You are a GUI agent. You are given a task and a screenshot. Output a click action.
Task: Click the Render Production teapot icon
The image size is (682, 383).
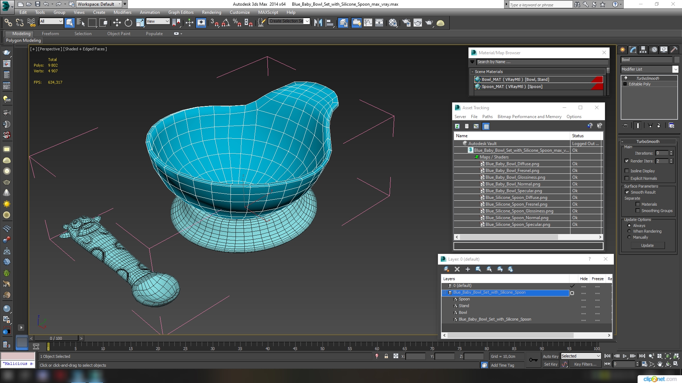click(429, 23)
